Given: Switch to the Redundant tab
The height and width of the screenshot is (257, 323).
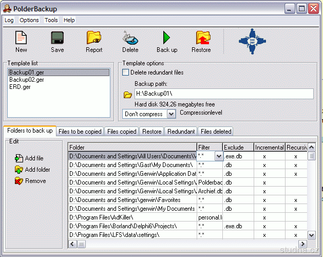Looking at the screenshot, I should pos(181,132).
